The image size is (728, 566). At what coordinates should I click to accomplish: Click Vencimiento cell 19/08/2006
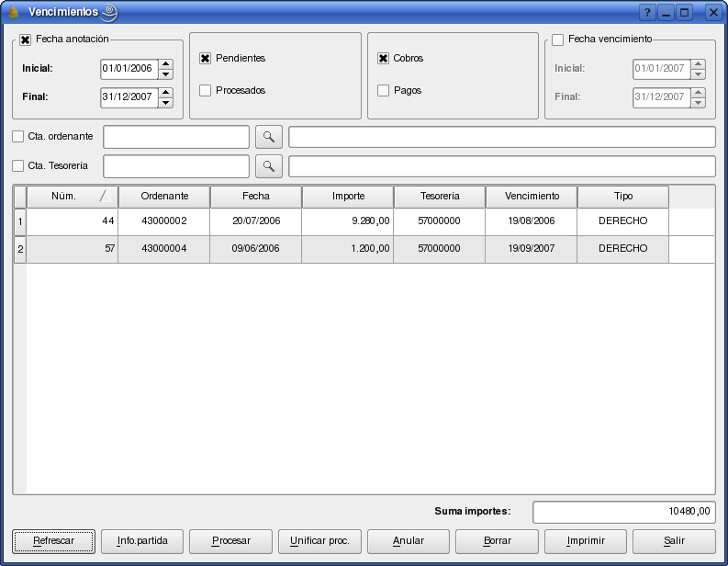[x=532, y=221]
